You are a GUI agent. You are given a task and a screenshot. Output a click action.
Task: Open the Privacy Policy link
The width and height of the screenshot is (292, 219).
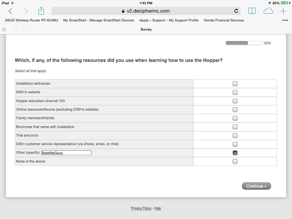pos(141,208)
